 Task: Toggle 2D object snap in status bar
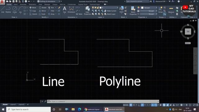click(155, 105)
